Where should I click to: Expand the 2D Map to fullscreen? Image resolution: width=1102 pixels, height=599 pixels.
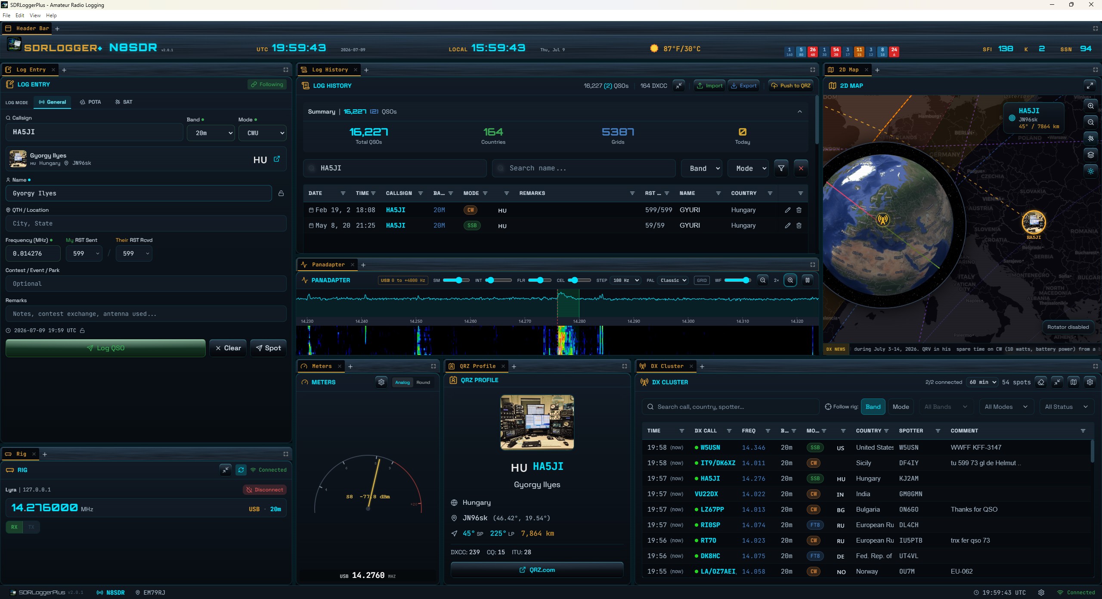pos(1090,86)
